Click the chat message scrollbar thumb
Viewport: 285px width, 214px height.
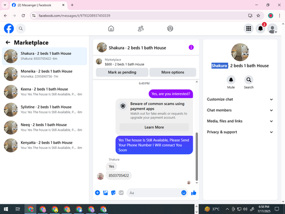tap(197, 156)
